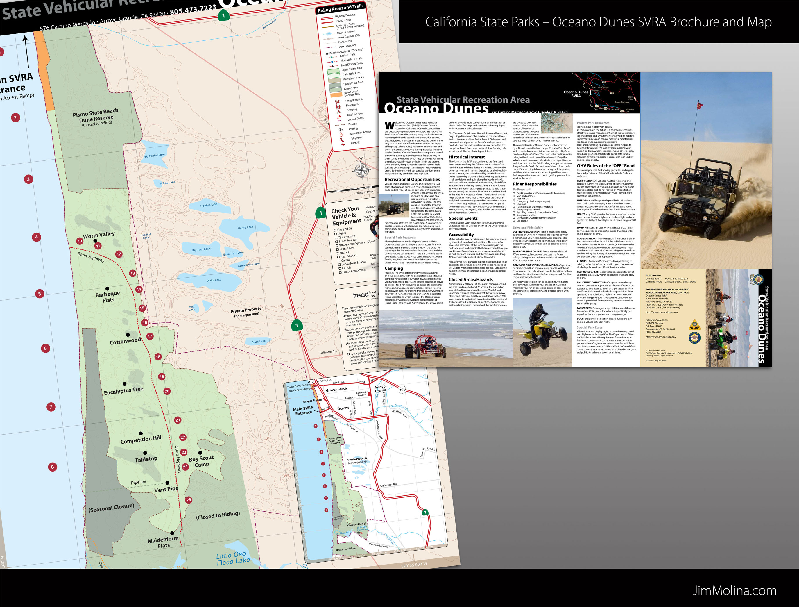Click the compass rose on the map
This screenshot has width=799, height=607.
362,168
